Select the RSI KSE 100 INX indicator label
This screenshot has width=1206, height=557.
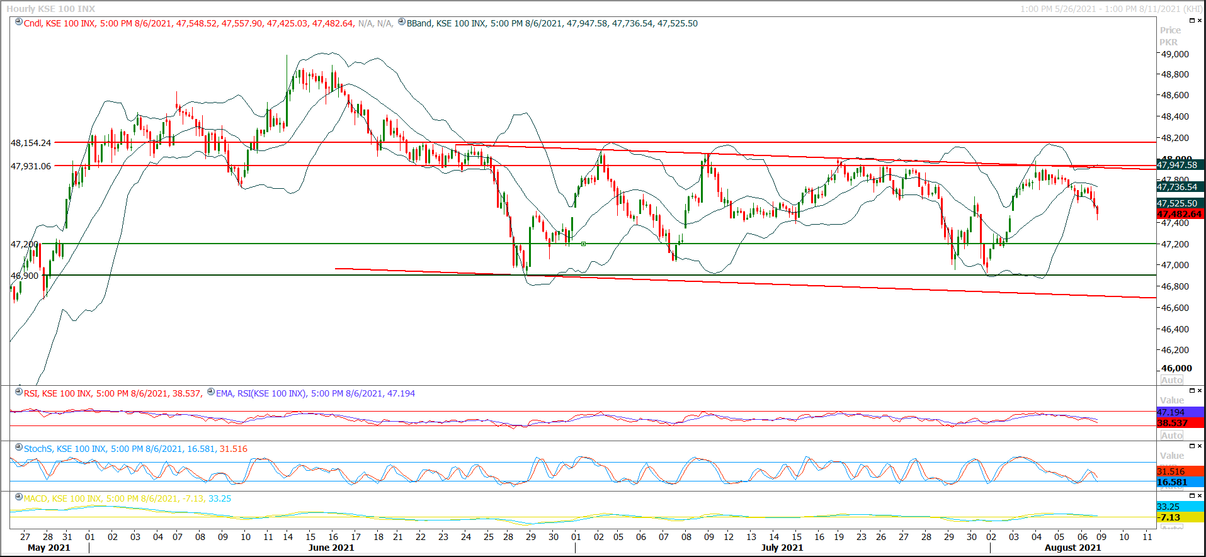pyautogui.click(x=113, y=393)
